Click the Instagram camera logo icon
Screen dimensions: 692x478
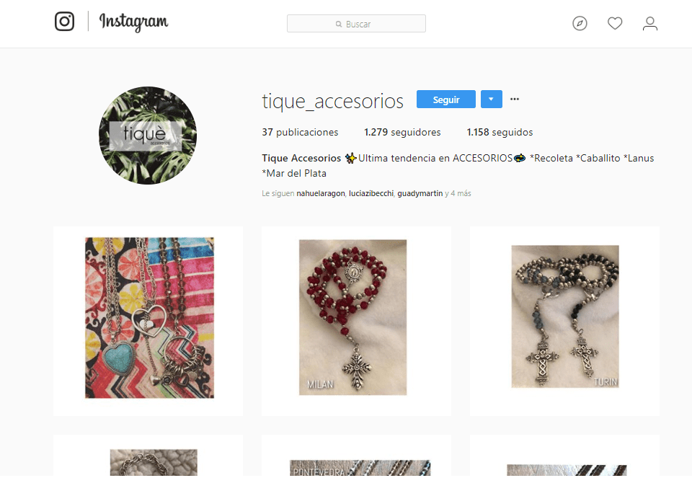coord(64,21)
